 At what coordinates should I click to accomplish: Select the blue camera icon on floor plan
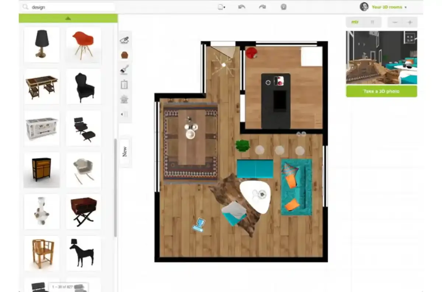pyautogui.click(x=199, y=225)
